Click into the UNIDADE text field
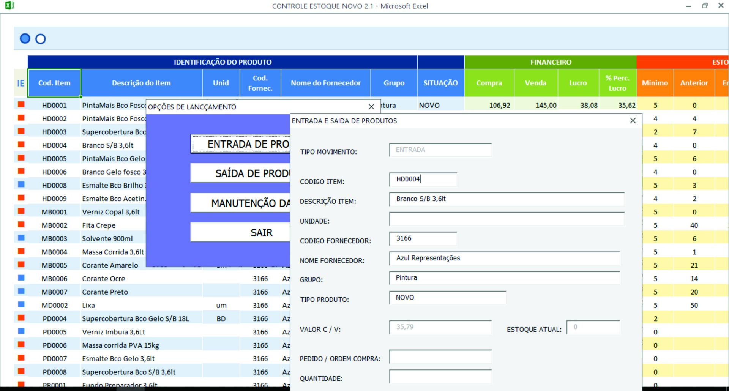 click(507, 219)
